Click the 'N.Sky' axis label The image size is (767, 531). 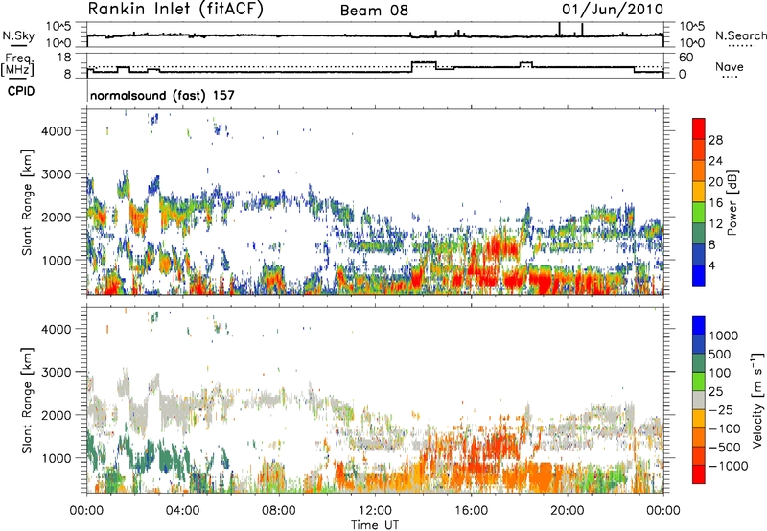[x=18, y=36]
